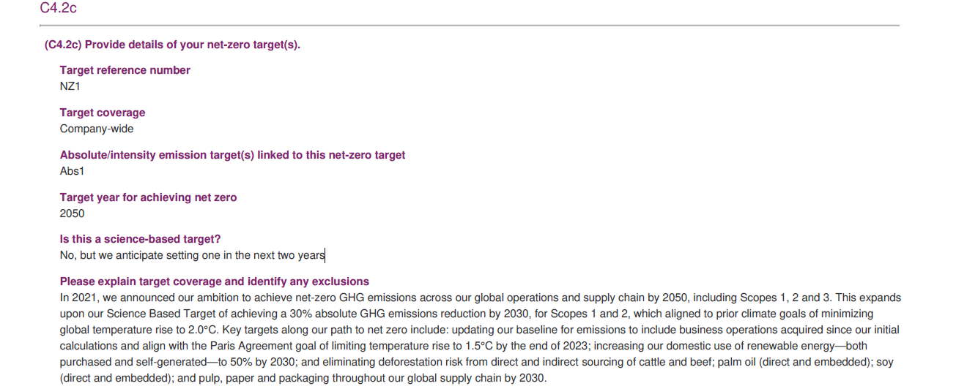Click the C4.2c section heading
The height and width of the screenshot is (386, 967).
[x=58, y=8]
